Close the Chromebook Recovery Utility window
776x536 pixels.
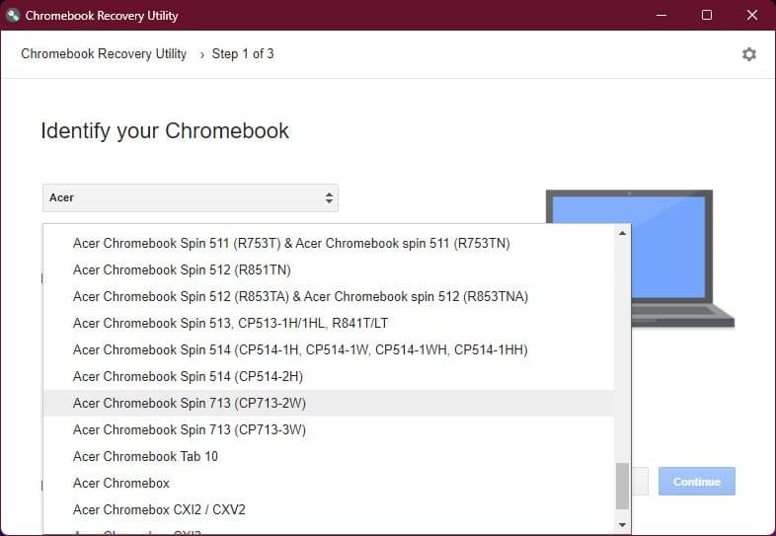click(x=752, y=16)
